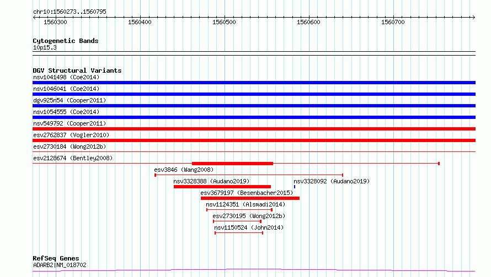The image size is (491, 277).
Task: Open the ADARB2|NM_018702 gene label
Action: pyautogui.click(x=60, y=265)
